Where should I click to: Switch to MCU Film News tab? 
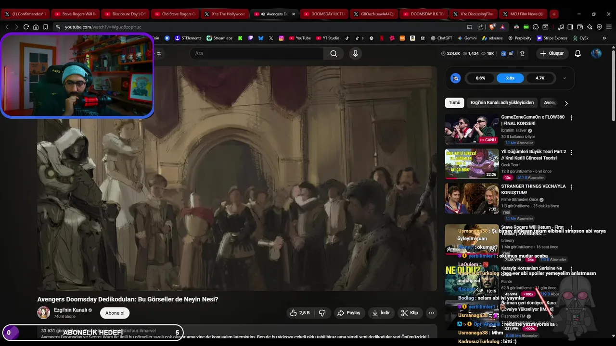click(x=523, y=14)
